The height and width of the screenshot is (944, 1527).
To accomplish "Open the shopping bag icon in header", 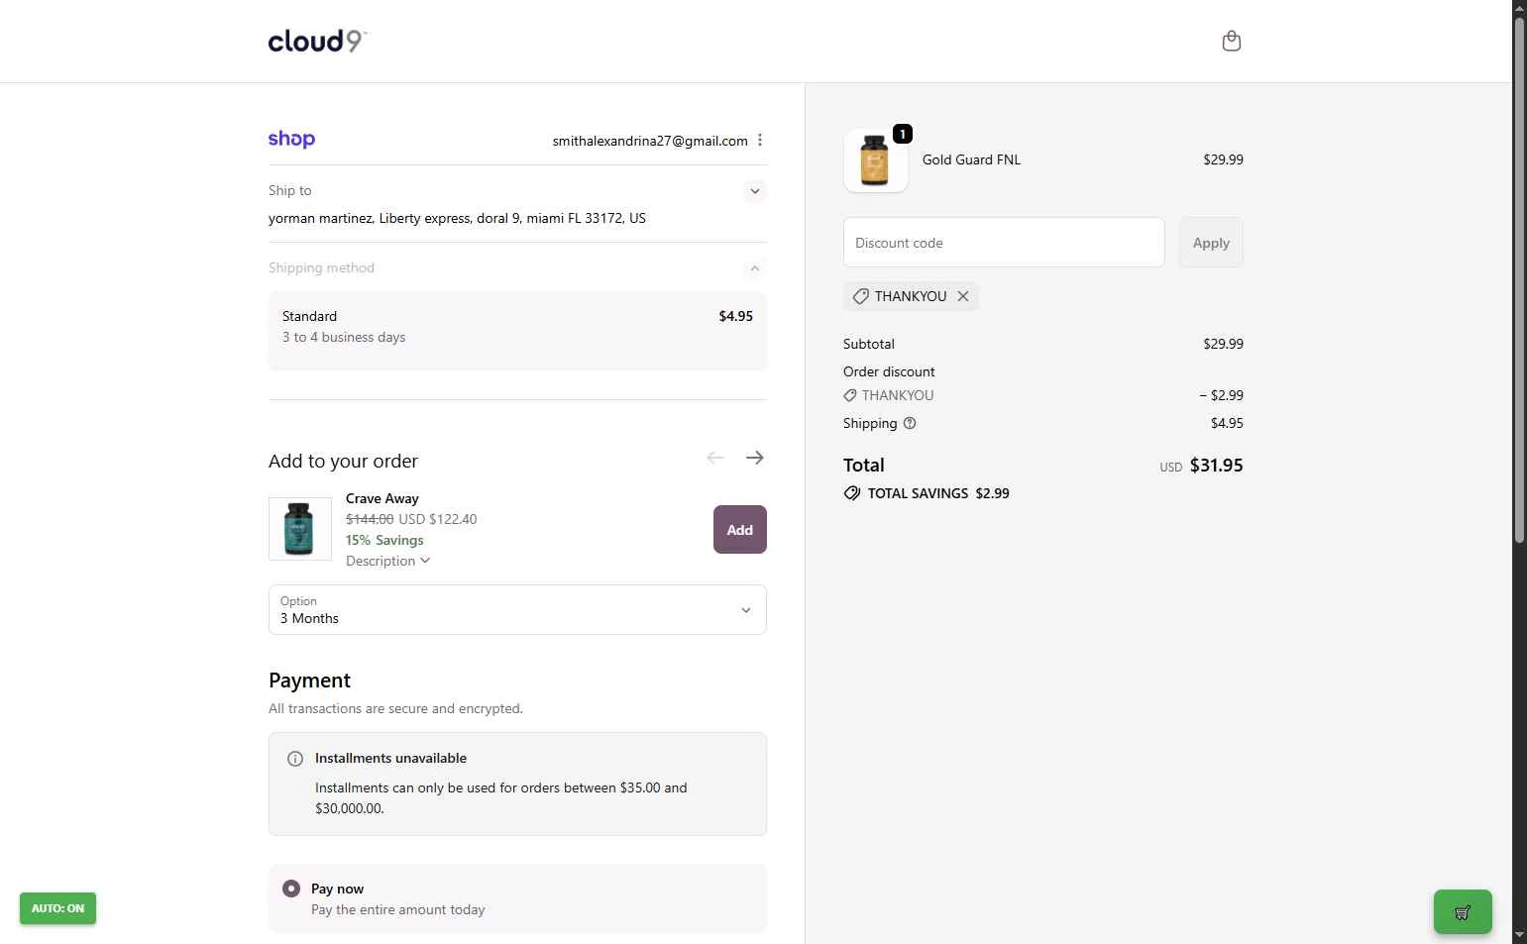I will pos(1231,41).
